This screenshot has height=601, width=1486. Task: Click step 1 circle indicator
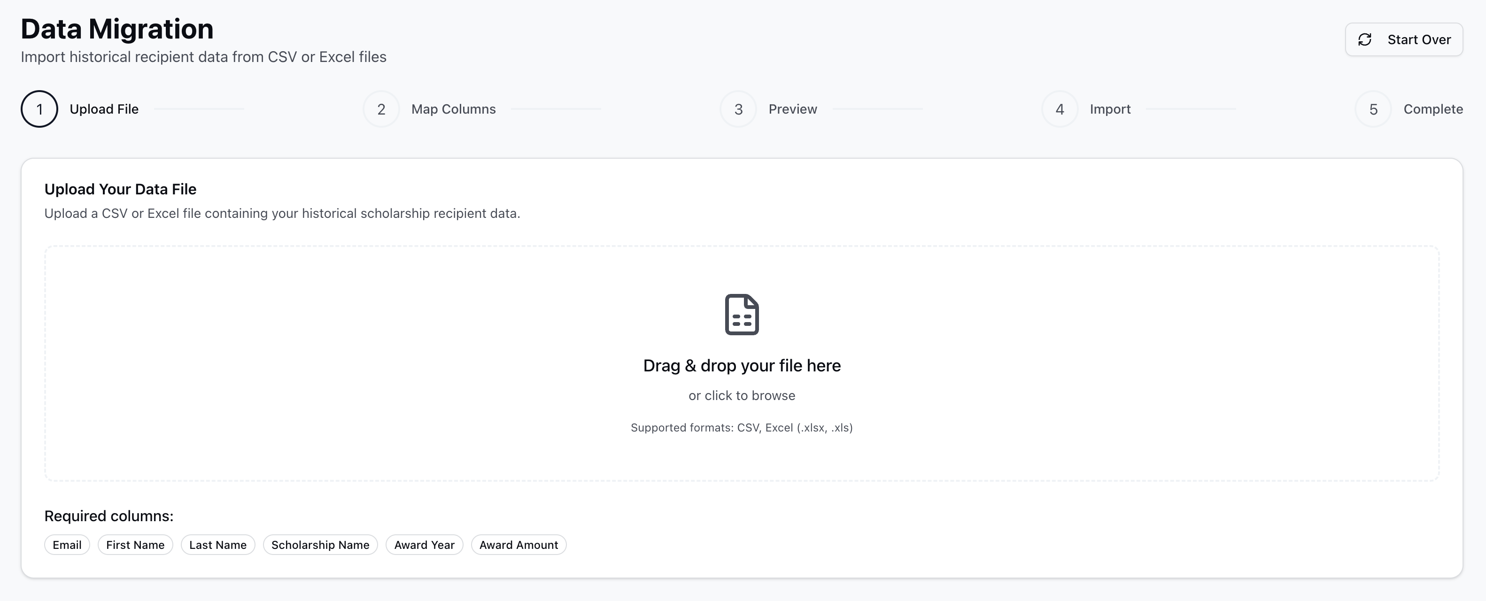pos(39,109)
